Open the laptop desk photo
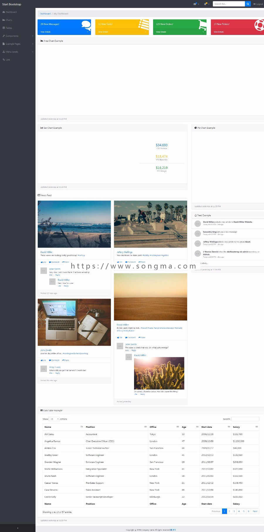The height and width of the screenshot is (532, 264). [74, 322]
